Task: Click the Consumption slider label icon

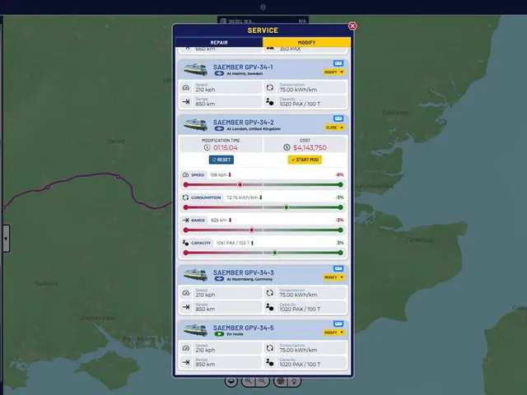Action: pos(185,197)
